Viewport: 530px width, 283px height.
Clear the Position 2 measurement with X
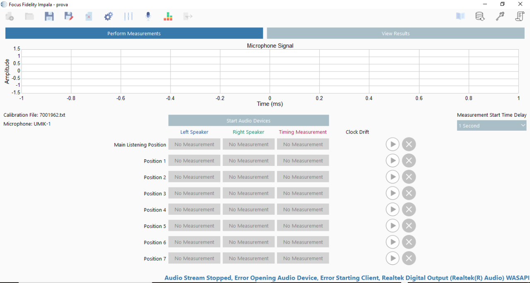(x=409, y=177)
